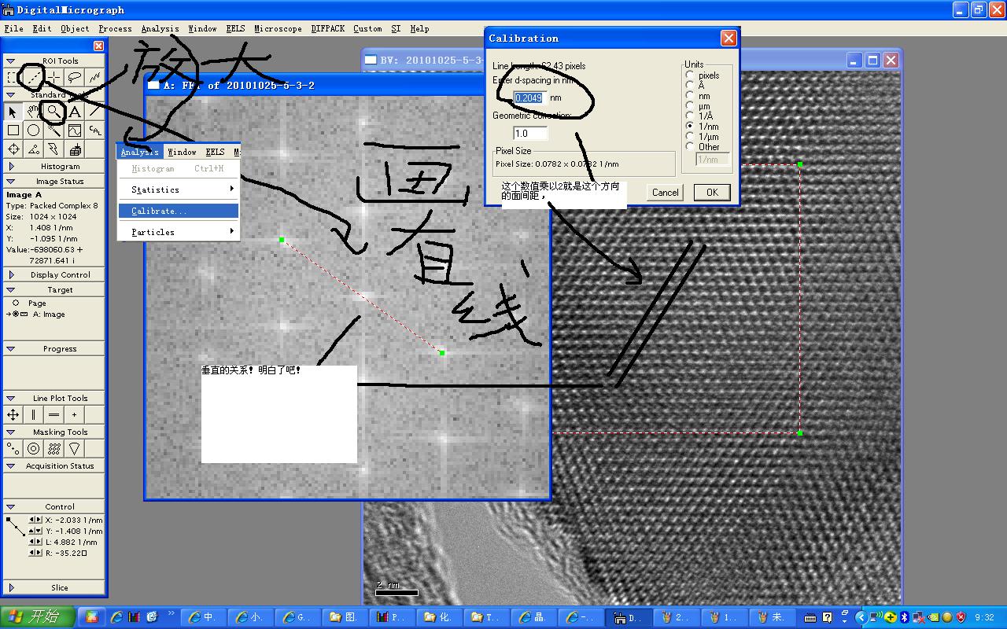Select the text annotation A tool
This screenshot has width=1007, height=629.
click(x=75, y=112)
